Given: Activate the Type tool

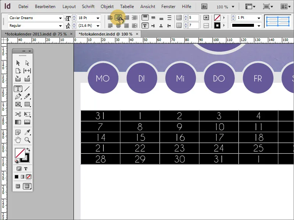Looking at the screenshot, I should [x=18, y=89].
